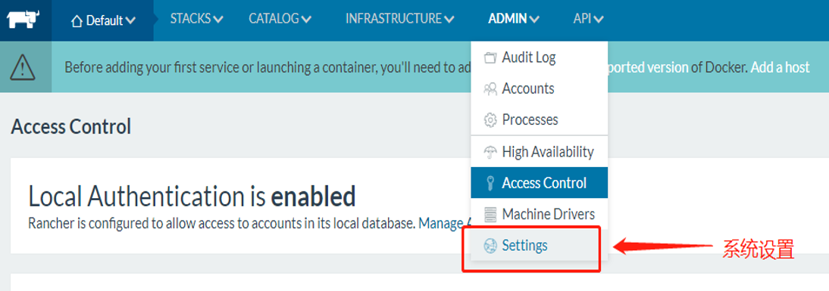Image resolution: width=829 pixels, height=291 pixels.
Task: Click the Machine Drivers stack icon
Action: tap(490, 215)
